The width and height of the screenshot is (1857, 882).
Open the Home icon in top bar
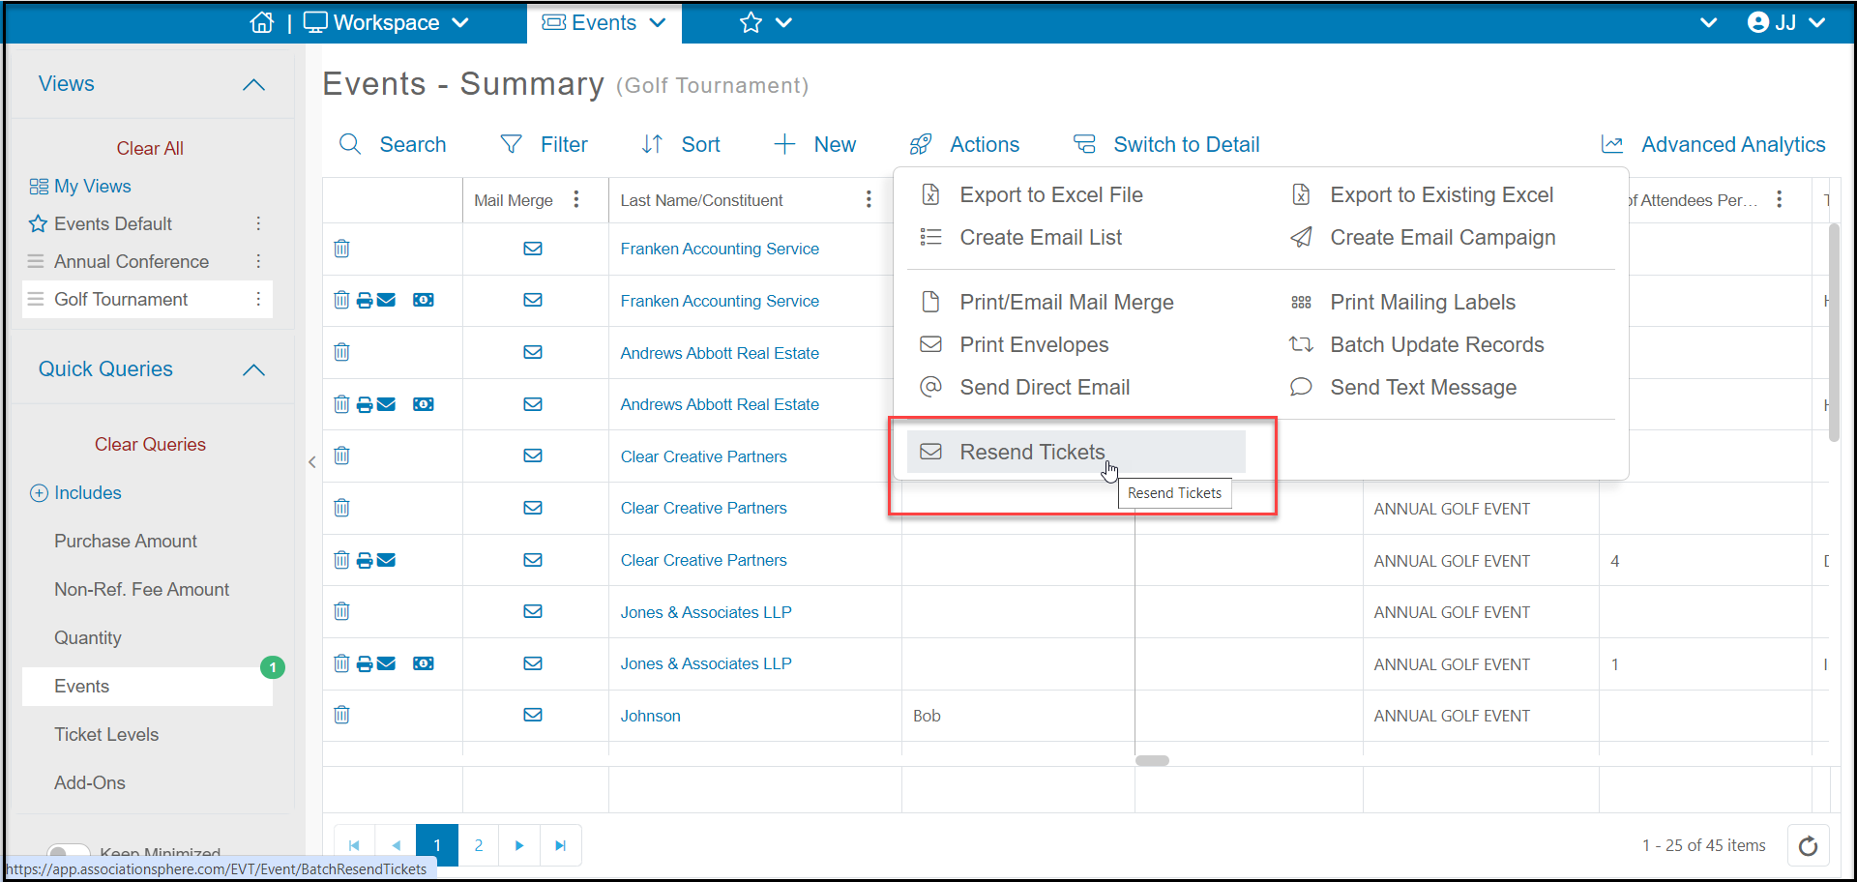(262, 22)
